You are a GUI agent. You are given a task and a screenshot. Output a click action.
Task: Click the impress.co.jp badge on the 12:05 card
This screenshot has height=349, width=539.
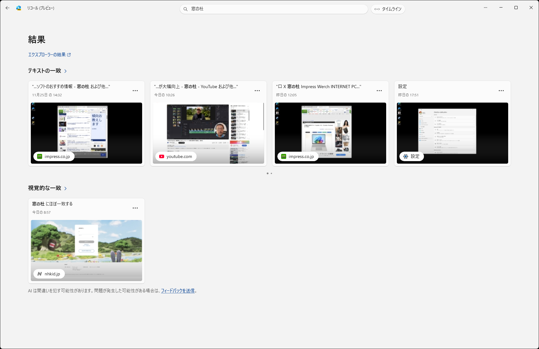pos(298,156)
